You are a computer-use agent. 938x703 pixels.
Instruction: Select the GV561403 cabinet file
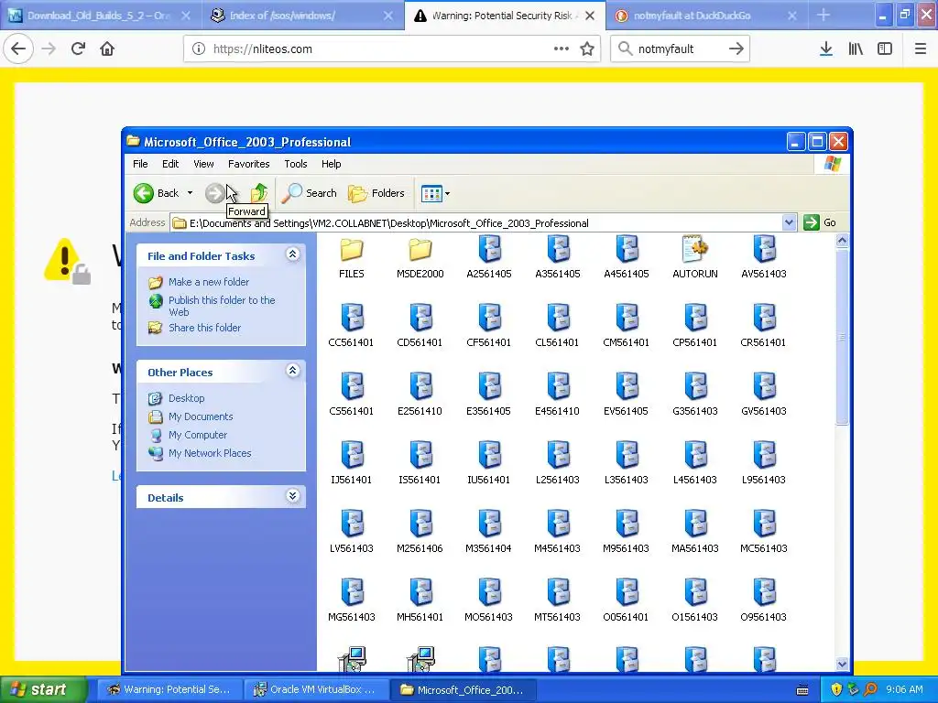pyautogui.click(x=763, y=386)
